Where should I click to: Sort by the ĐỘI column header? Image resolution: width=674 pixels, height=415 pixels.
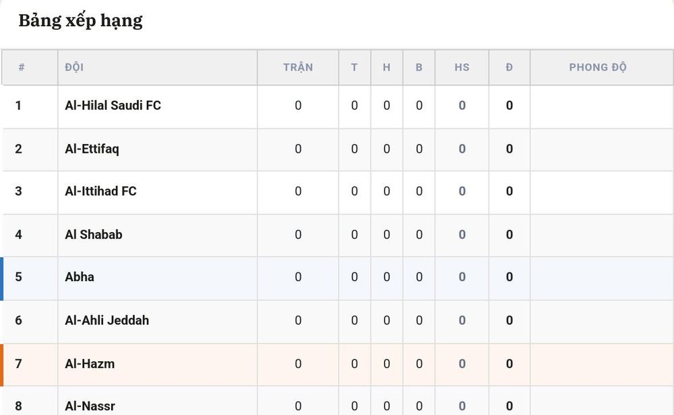74,67
